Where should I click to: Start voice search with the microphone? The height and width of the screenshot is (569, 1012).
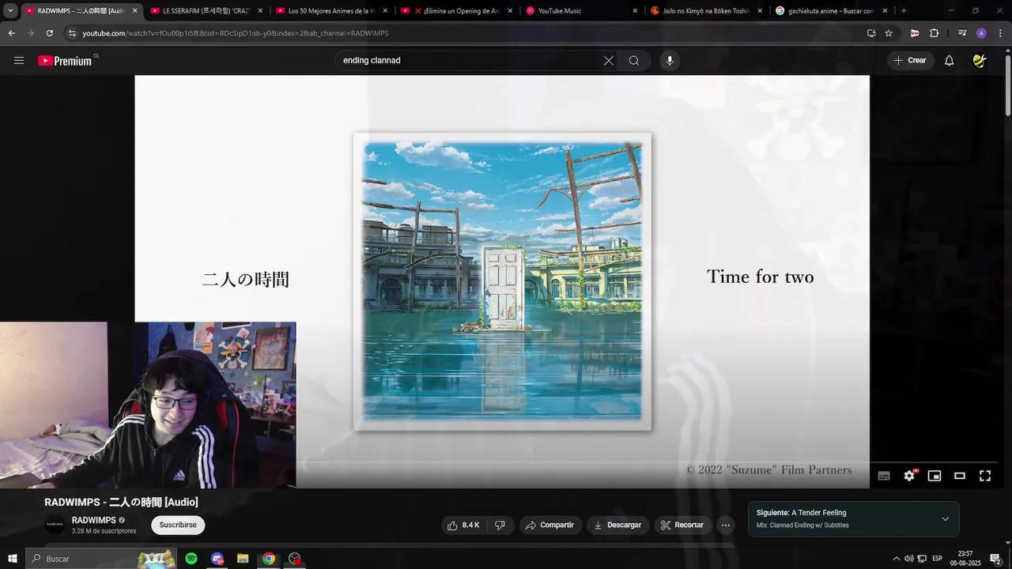[670, 61]
